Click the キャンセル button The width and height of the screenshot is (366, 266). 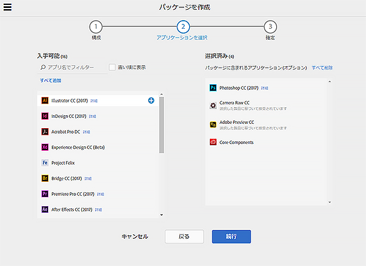(135, 237)
